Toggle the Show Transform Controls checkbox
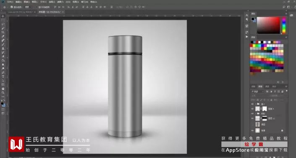This screenshot has width=296, height=158. [37, 7]
